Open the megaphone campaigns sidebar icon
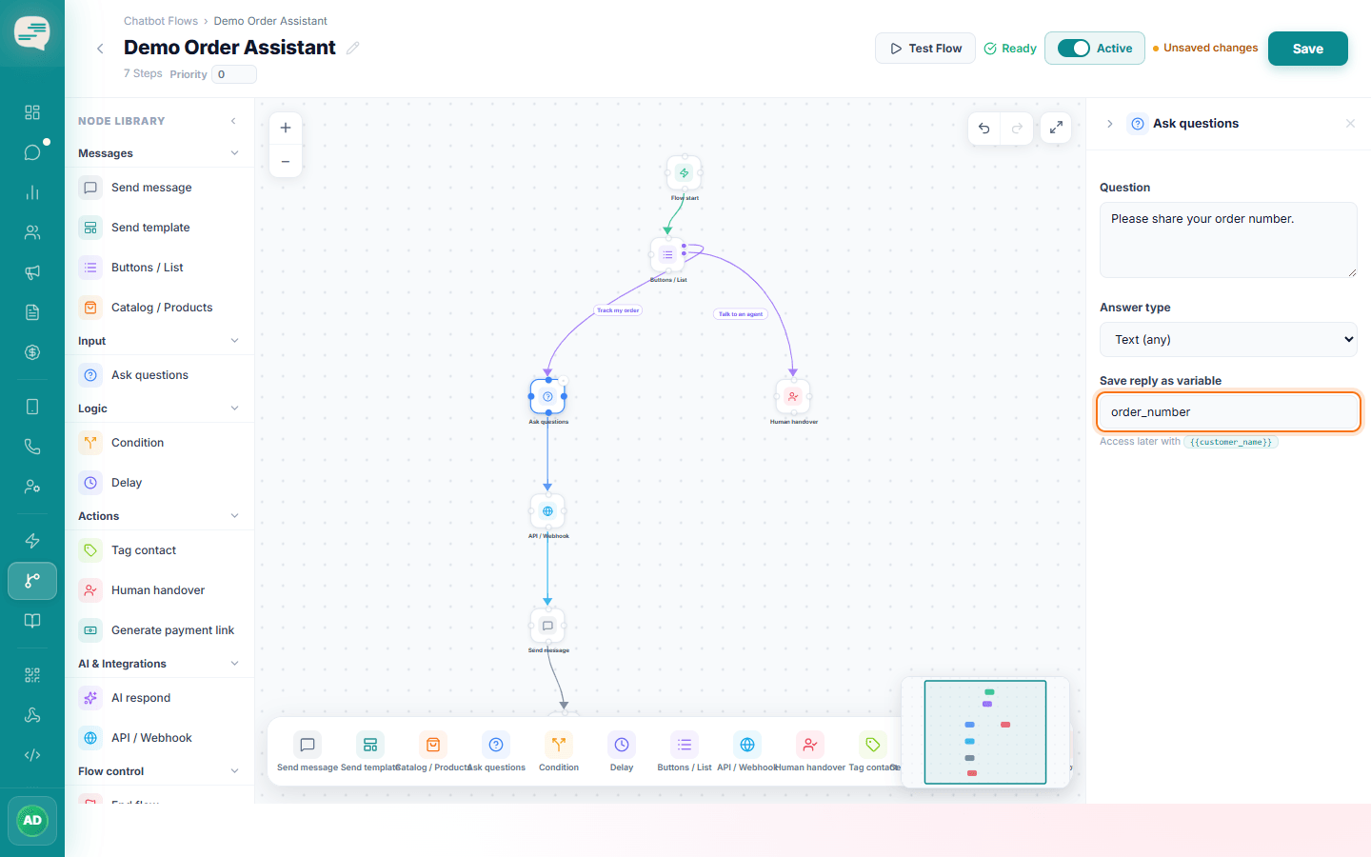 (x=32, y=272)
